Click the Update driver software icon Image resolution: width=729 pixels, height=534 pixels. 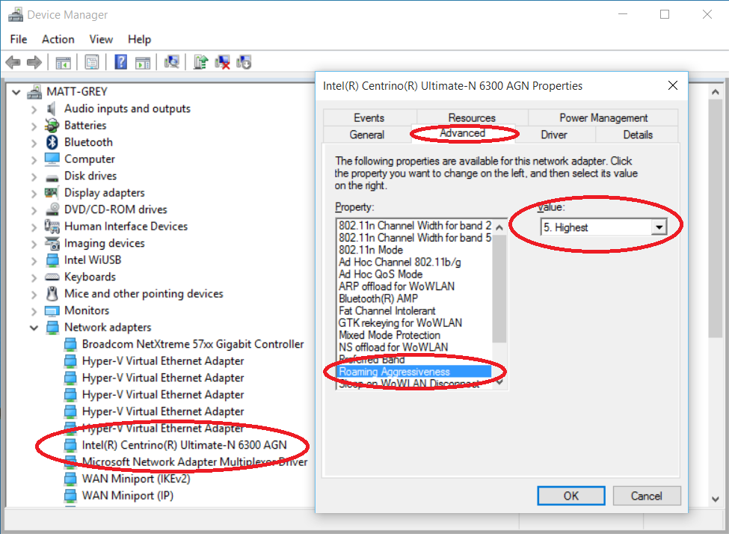click(x=200, y=62)
